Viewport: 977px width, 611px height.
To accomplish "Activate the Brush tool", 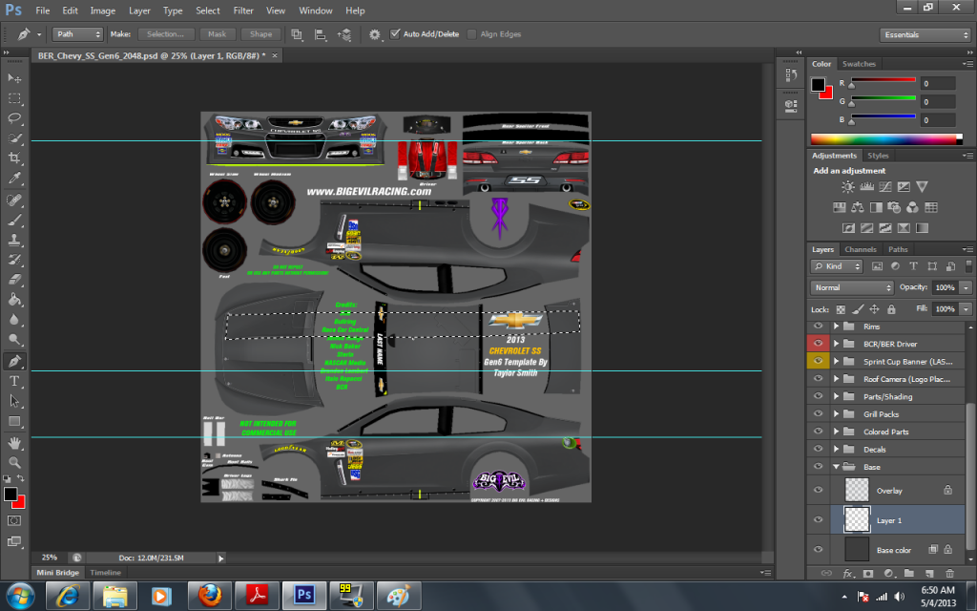I will click(x=14, y=220).
